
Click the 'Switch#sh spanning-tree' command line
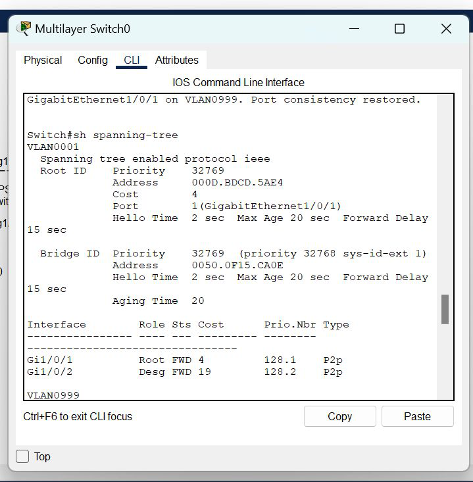(103, 135)
